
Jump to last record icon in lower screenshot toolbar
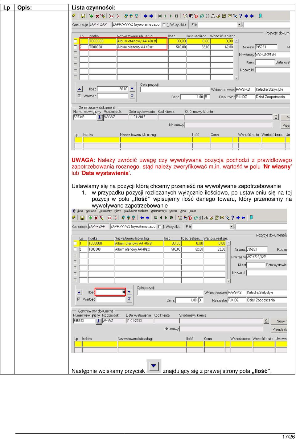coord(171,218)
